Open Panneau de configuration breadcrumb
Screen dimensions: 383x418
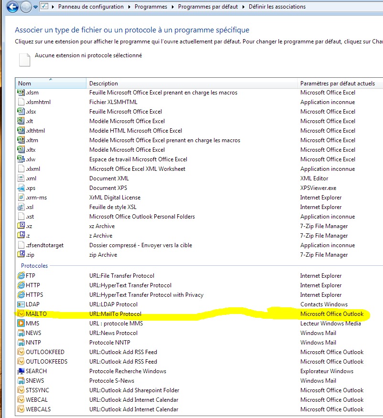[91, 7]
